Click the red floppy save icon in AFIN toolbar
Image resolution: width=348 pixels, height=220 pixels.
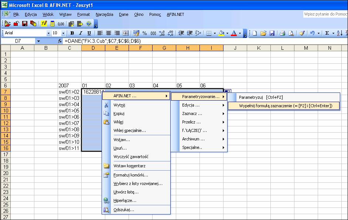click(x=25, y=24)
